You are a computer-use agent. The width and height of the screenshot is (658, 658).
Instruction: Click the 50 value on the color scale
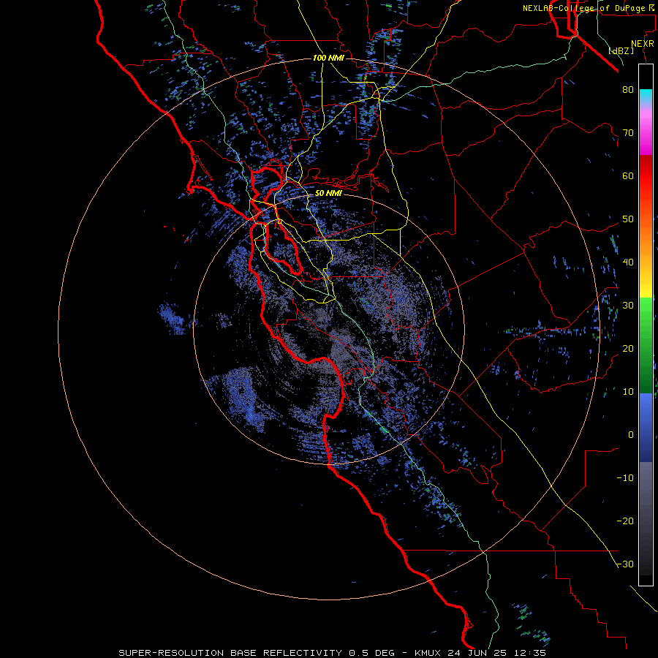point(628,219)
